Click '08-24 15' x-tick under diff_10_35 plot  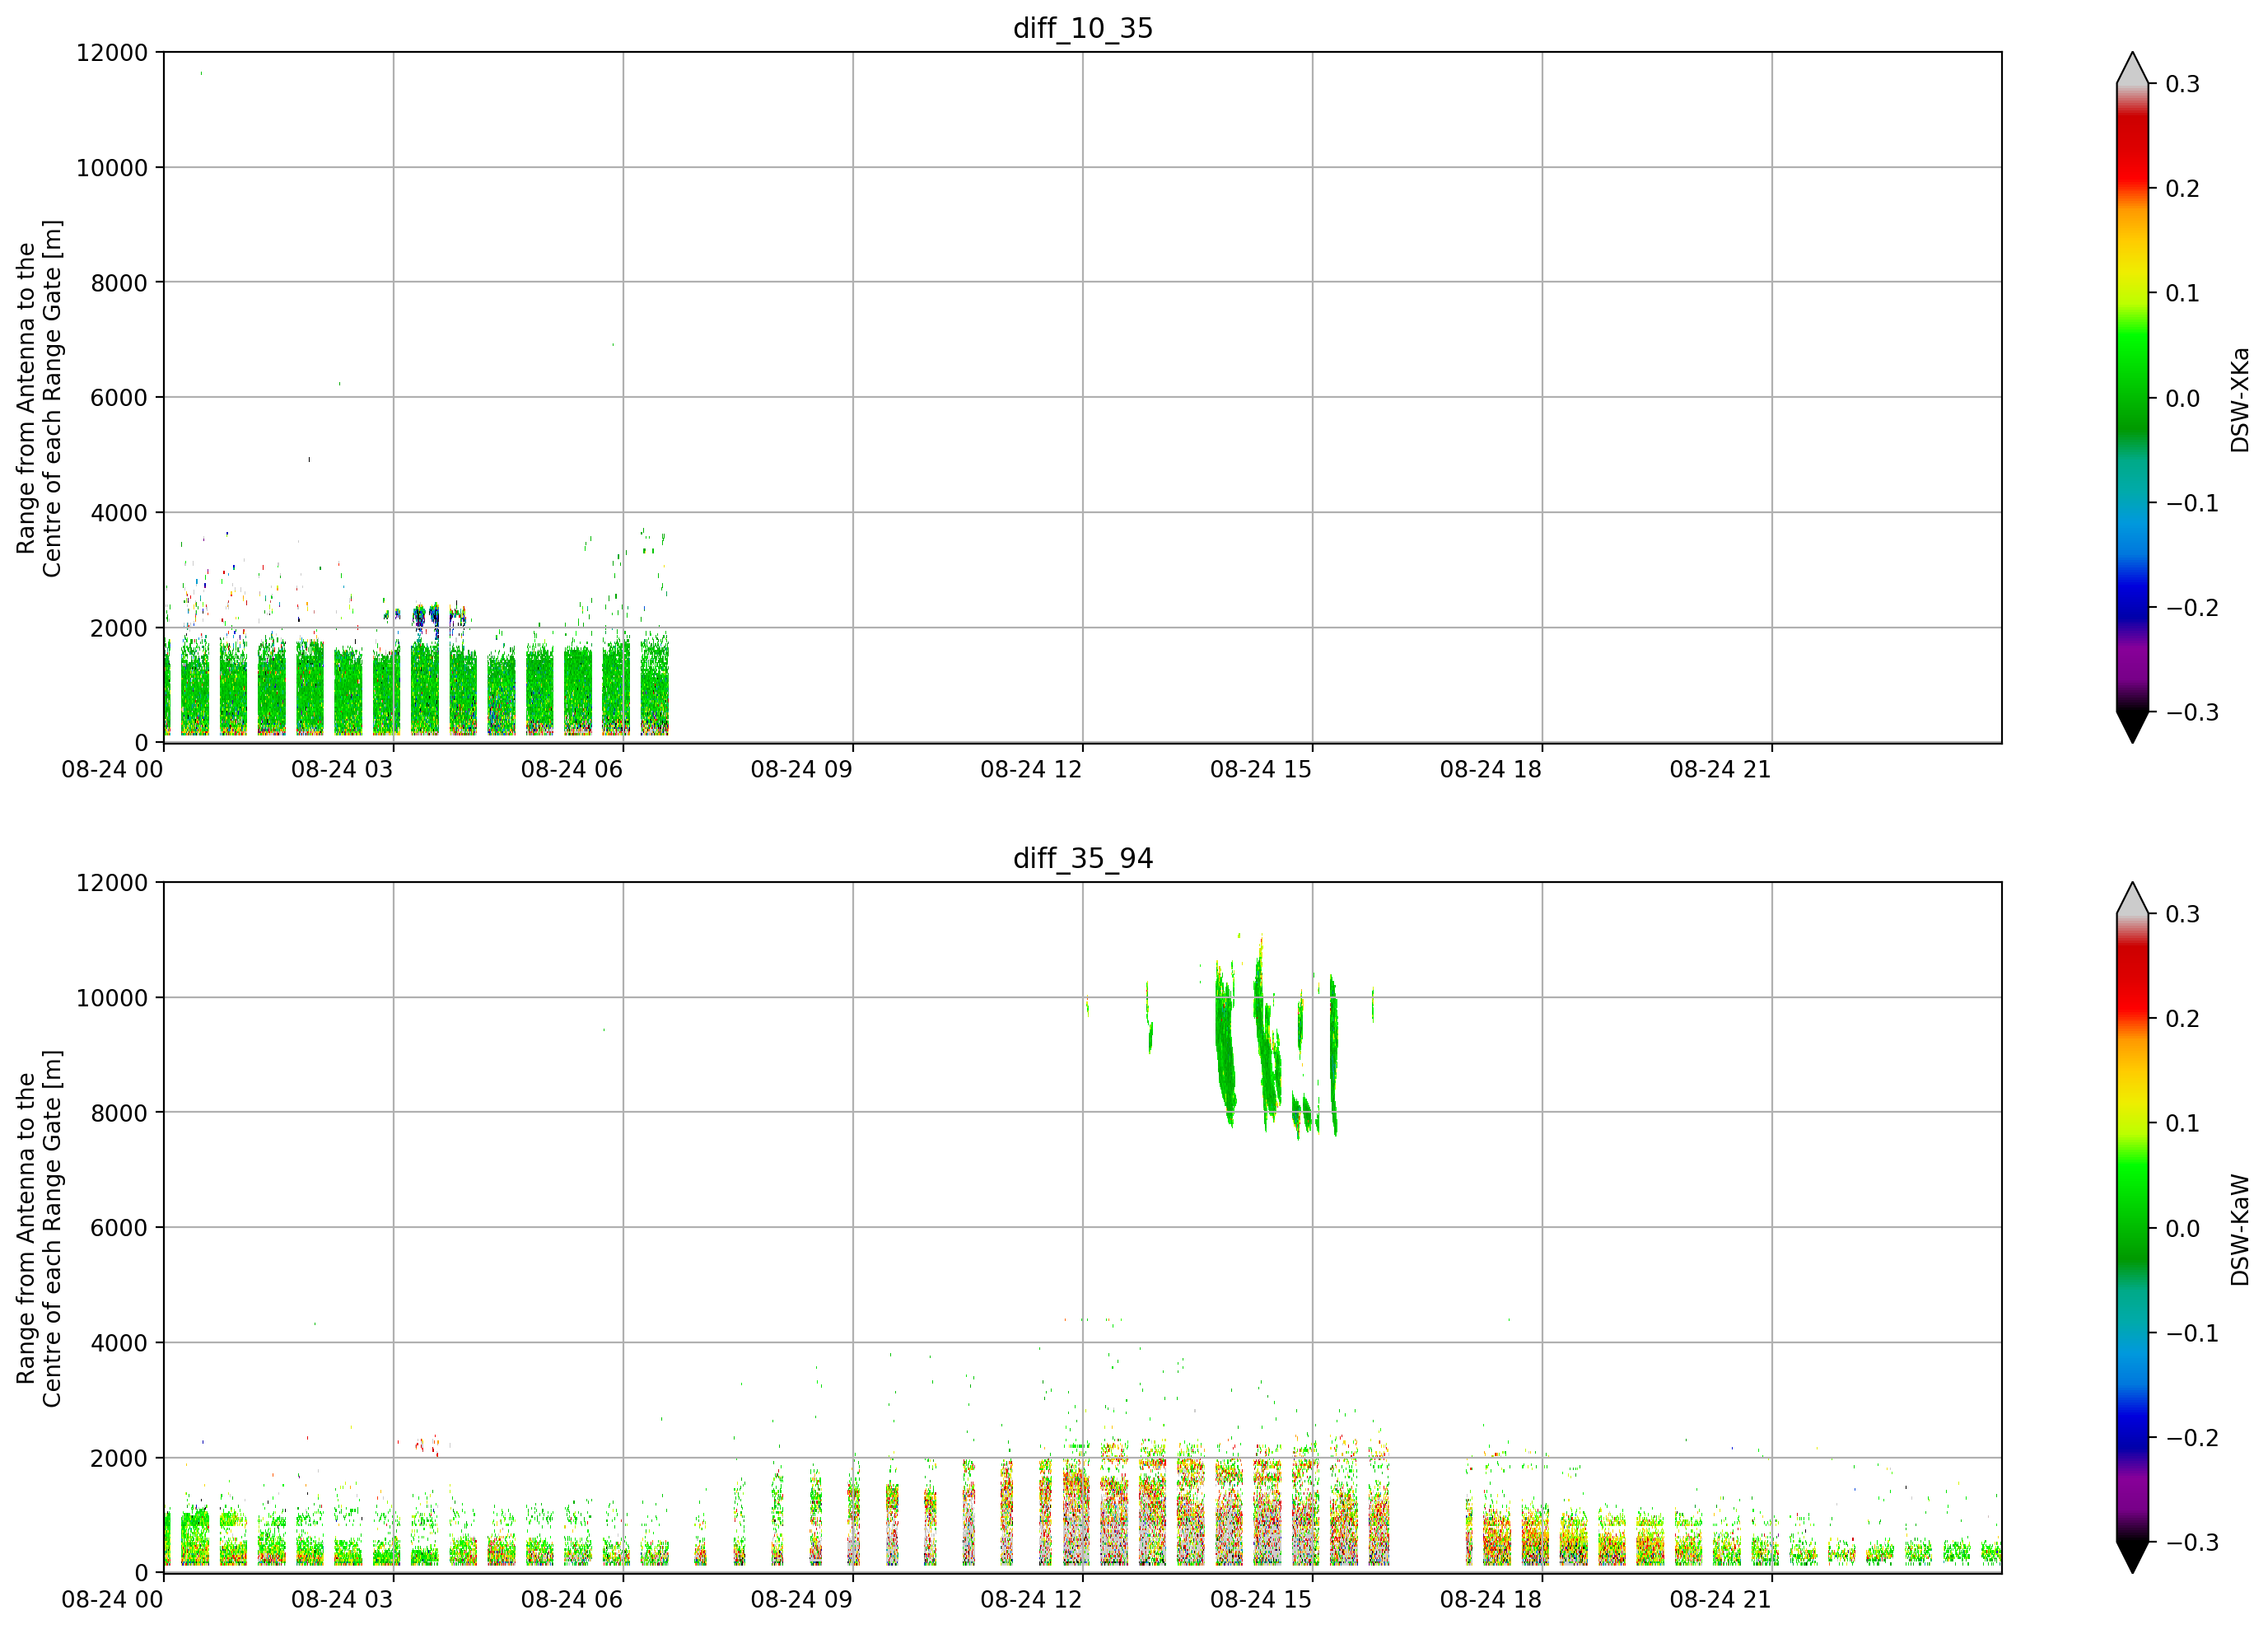tap(1261, 769)
